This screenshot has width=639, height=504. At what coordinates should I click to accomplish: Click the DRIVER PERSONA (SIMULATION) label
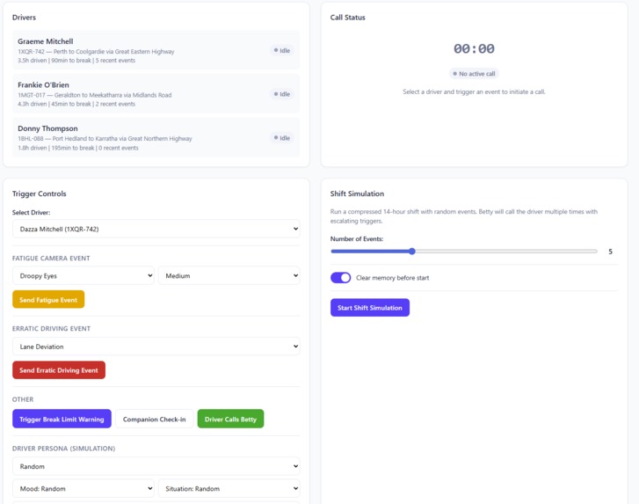tap(63, 449)
